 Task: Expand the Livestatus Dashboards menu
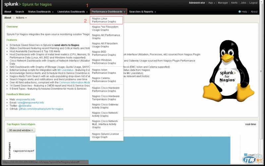tap(73, 12)
